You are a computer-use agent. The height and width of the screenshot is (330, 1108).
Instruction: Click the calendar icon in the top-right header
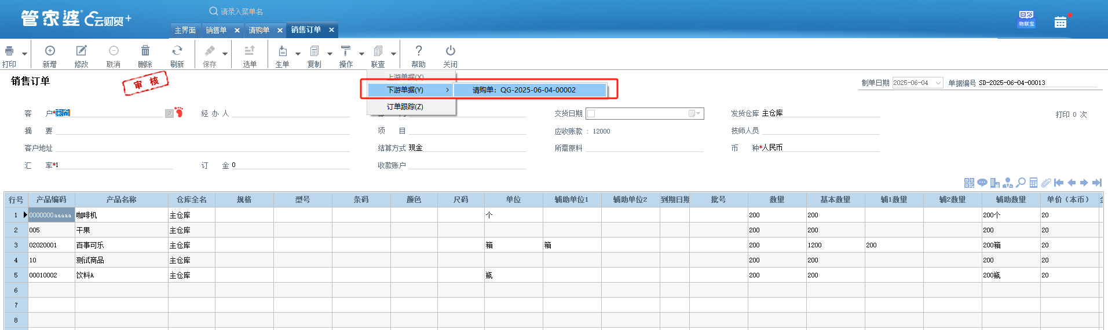[x=1061, y=22]
